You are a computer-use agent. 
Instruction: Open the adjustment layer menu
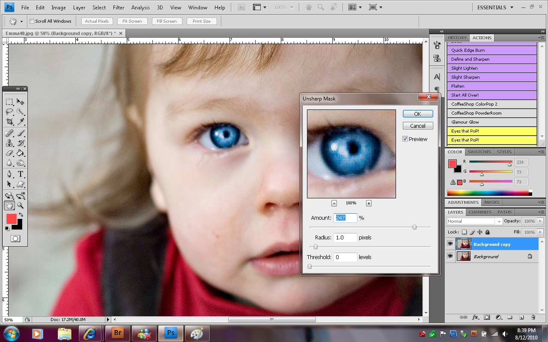(498, 318)
